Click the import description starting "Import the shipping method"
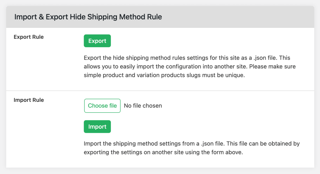 [192, 148]
